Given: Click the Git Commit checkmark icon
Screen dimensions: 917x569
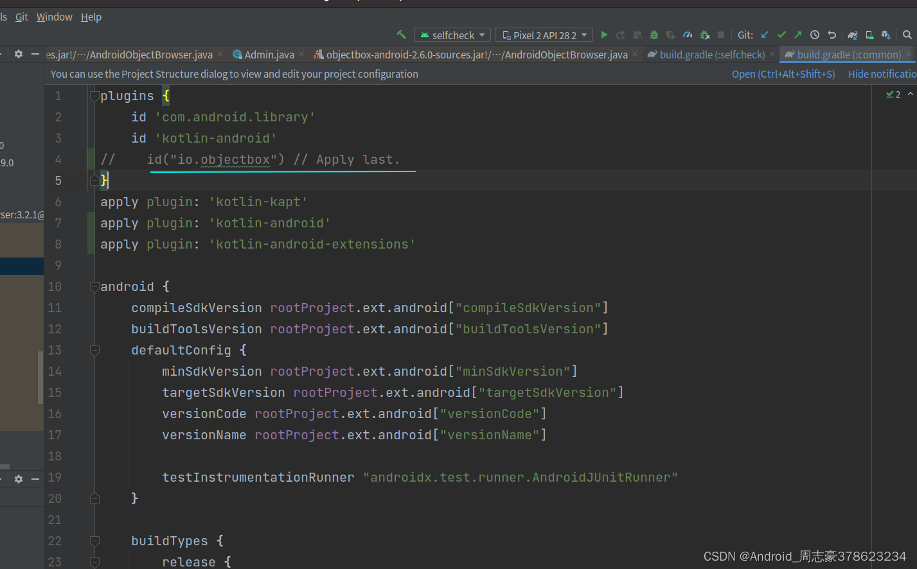Looking at the screenshot, I should point(781,35).
